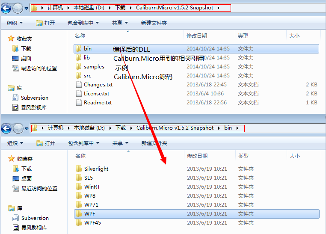Sort by 类型 column in the top window
This screenshot has height=234, width=326.
243,36
